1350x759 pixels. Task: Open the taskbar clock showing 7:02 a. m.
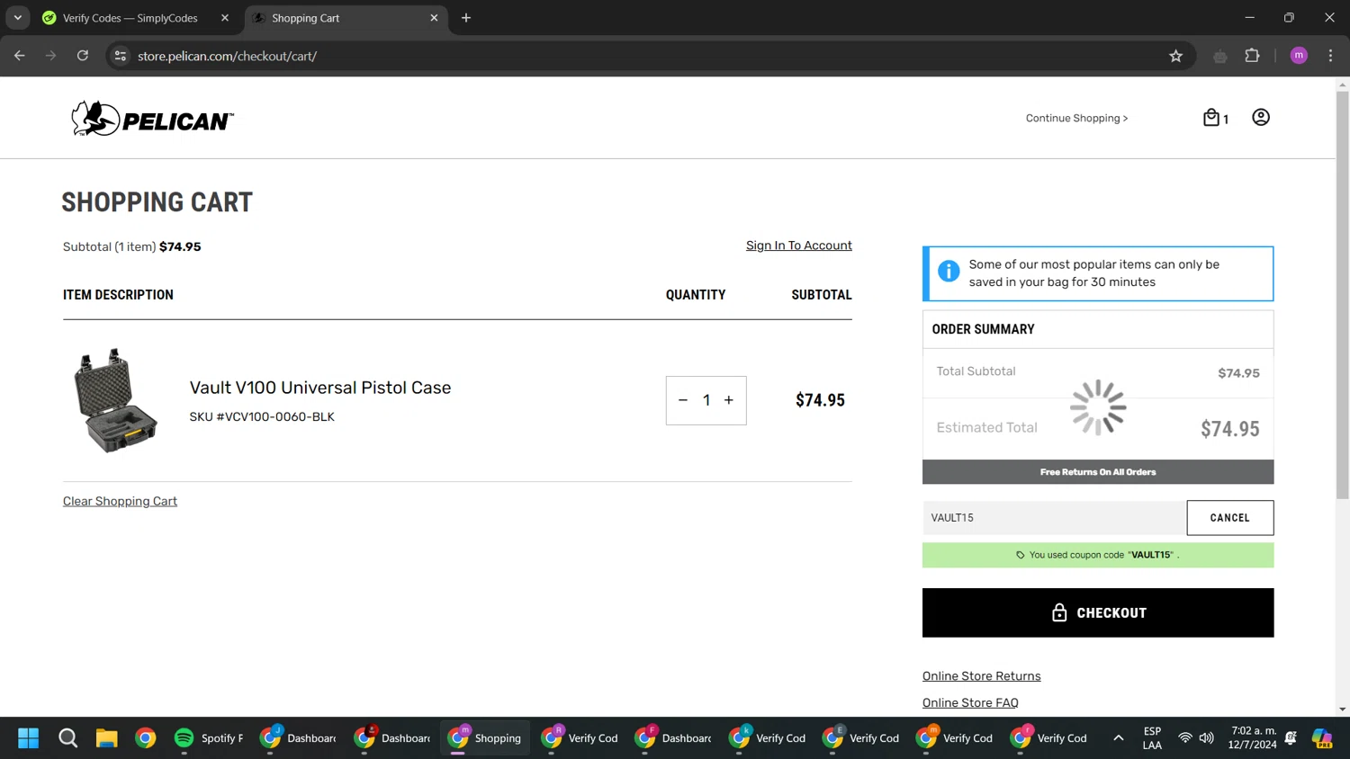[1252, 738]
